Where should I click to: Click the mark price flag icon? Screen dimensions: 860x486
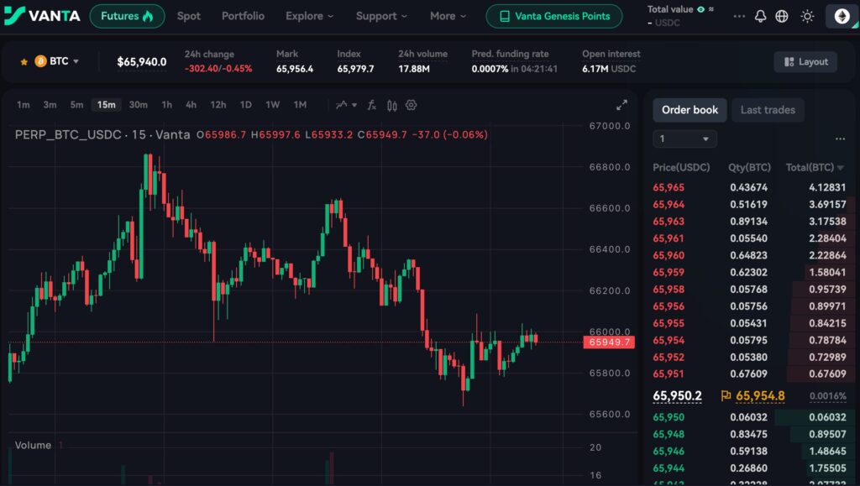[726, 395]
